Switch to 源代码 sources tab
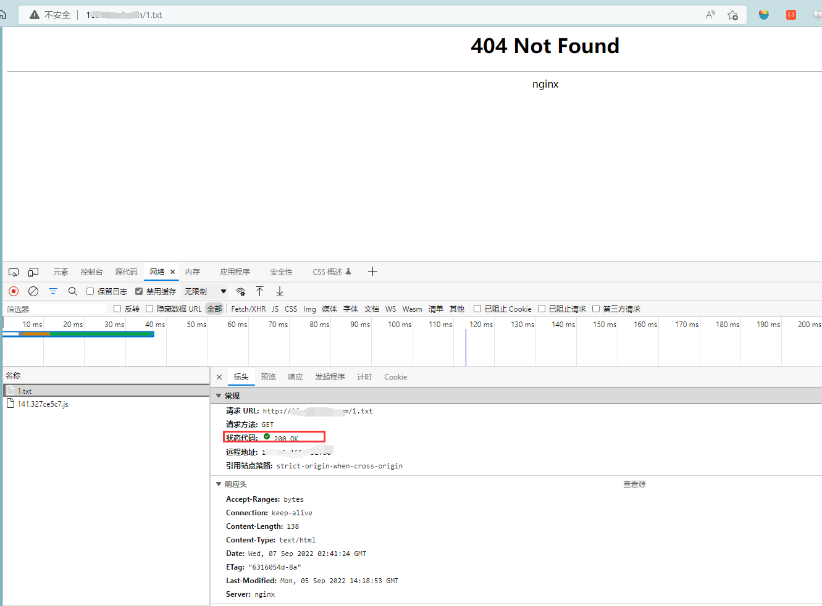This screenshot has width=822, height=606. tap(126, 272)
